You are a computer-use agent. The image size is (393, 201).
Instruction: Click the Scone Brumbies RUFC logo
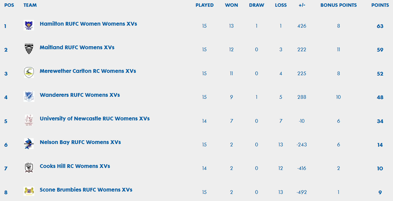pos(29,191)
